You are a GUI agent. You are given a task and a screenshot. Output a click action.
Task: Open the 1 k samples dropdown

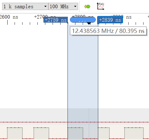point(25,6)
